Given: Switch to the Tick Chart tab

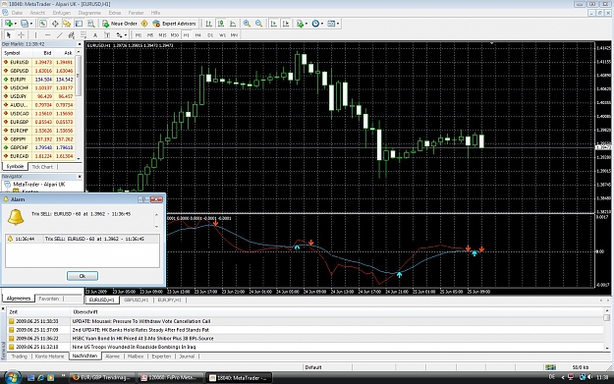Looking at the screenshot, I should [42, 167].
